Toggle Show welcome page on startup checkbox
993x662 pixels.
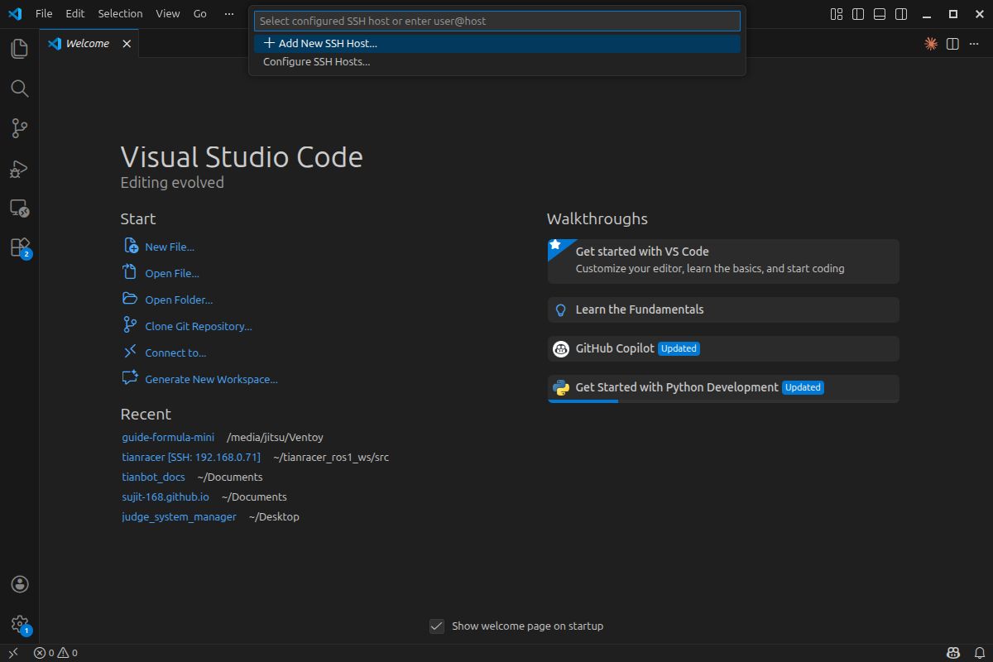click(x=437, y=626)
